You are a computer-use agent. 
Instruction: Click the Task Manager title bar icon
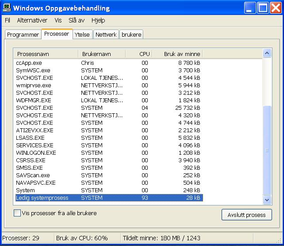tap(7, 8)
